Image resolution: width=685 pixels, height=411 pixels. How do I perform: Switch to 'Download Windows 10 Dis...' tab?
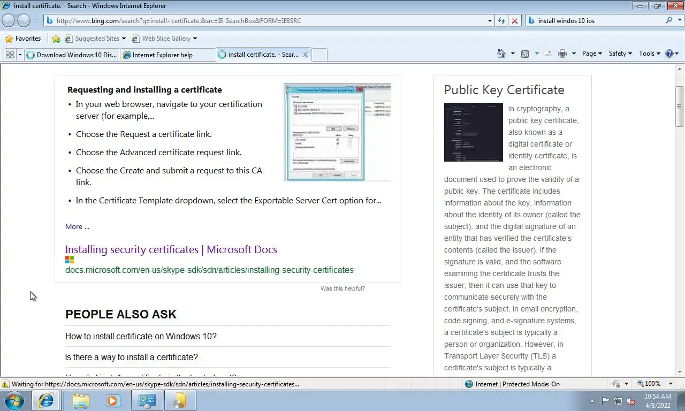tap(72, 55)
